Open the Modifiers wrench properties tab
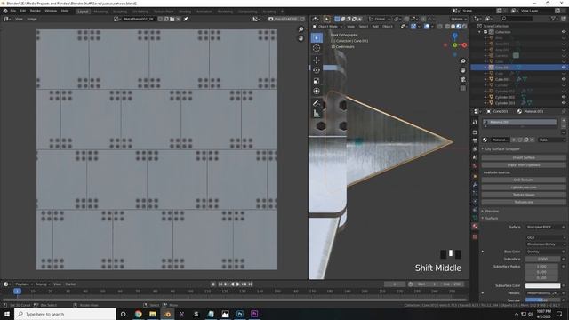Viewport: 569px width, 320px height. (475, 185)
